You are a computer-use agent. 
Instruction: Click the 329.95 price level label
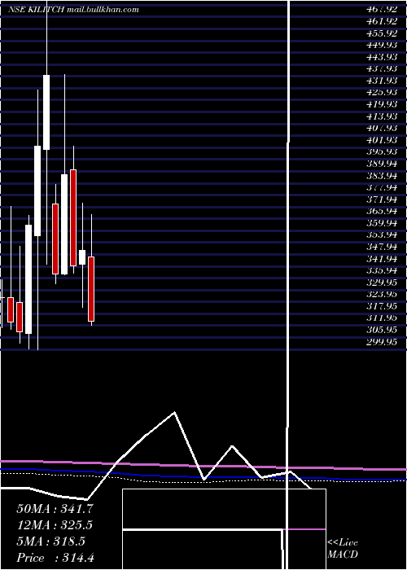pos(381,283)
